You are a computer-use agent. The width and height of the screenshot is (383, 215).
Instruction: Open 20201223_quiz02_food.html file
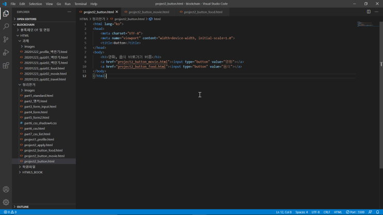point(44,68)
